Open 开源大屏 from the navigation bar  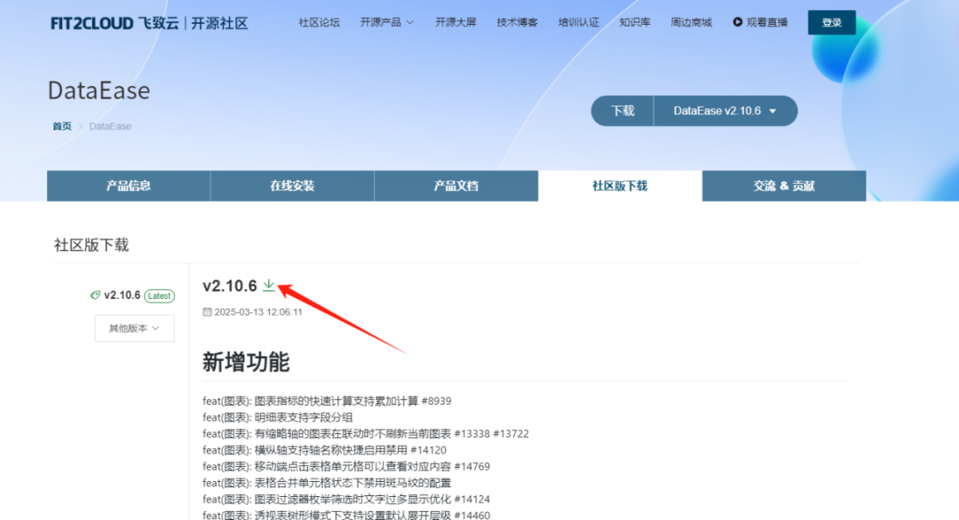[x=456, y=22]
